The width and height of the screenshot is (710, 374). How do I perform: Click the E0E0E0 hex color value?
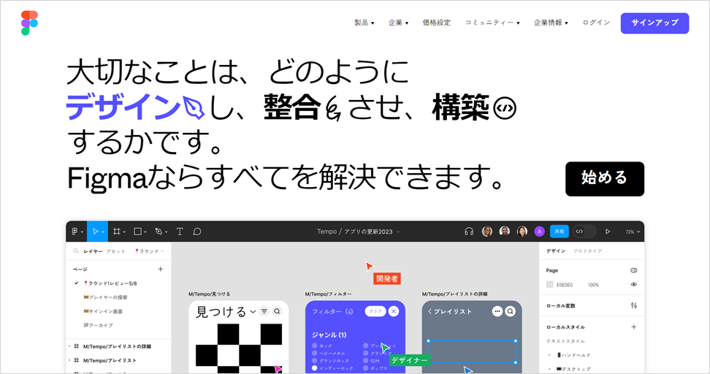pos(565,285)
